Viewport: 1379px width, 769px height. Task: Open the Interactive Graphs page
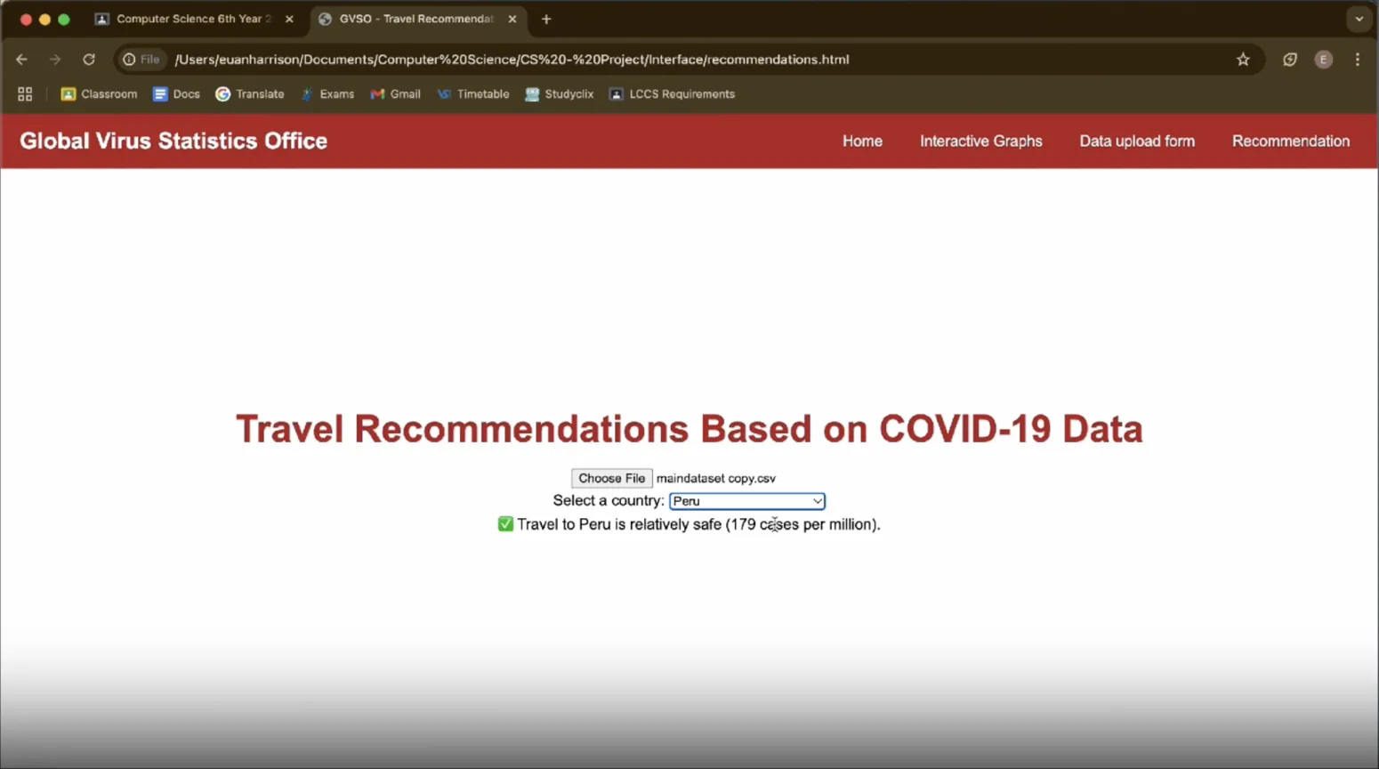click(980, 142)
